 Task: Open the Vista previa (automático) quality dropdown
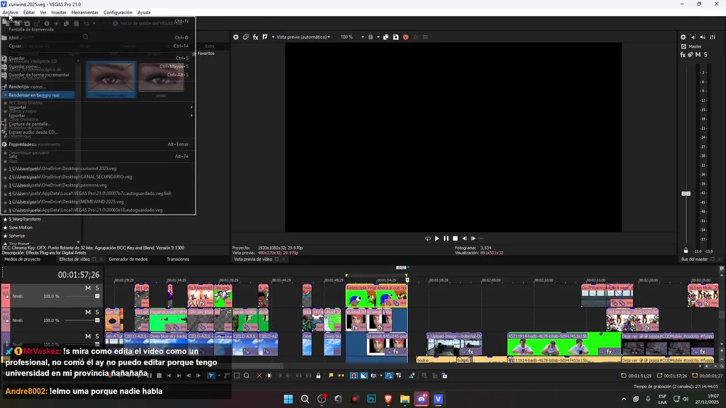tap(303, 37)
